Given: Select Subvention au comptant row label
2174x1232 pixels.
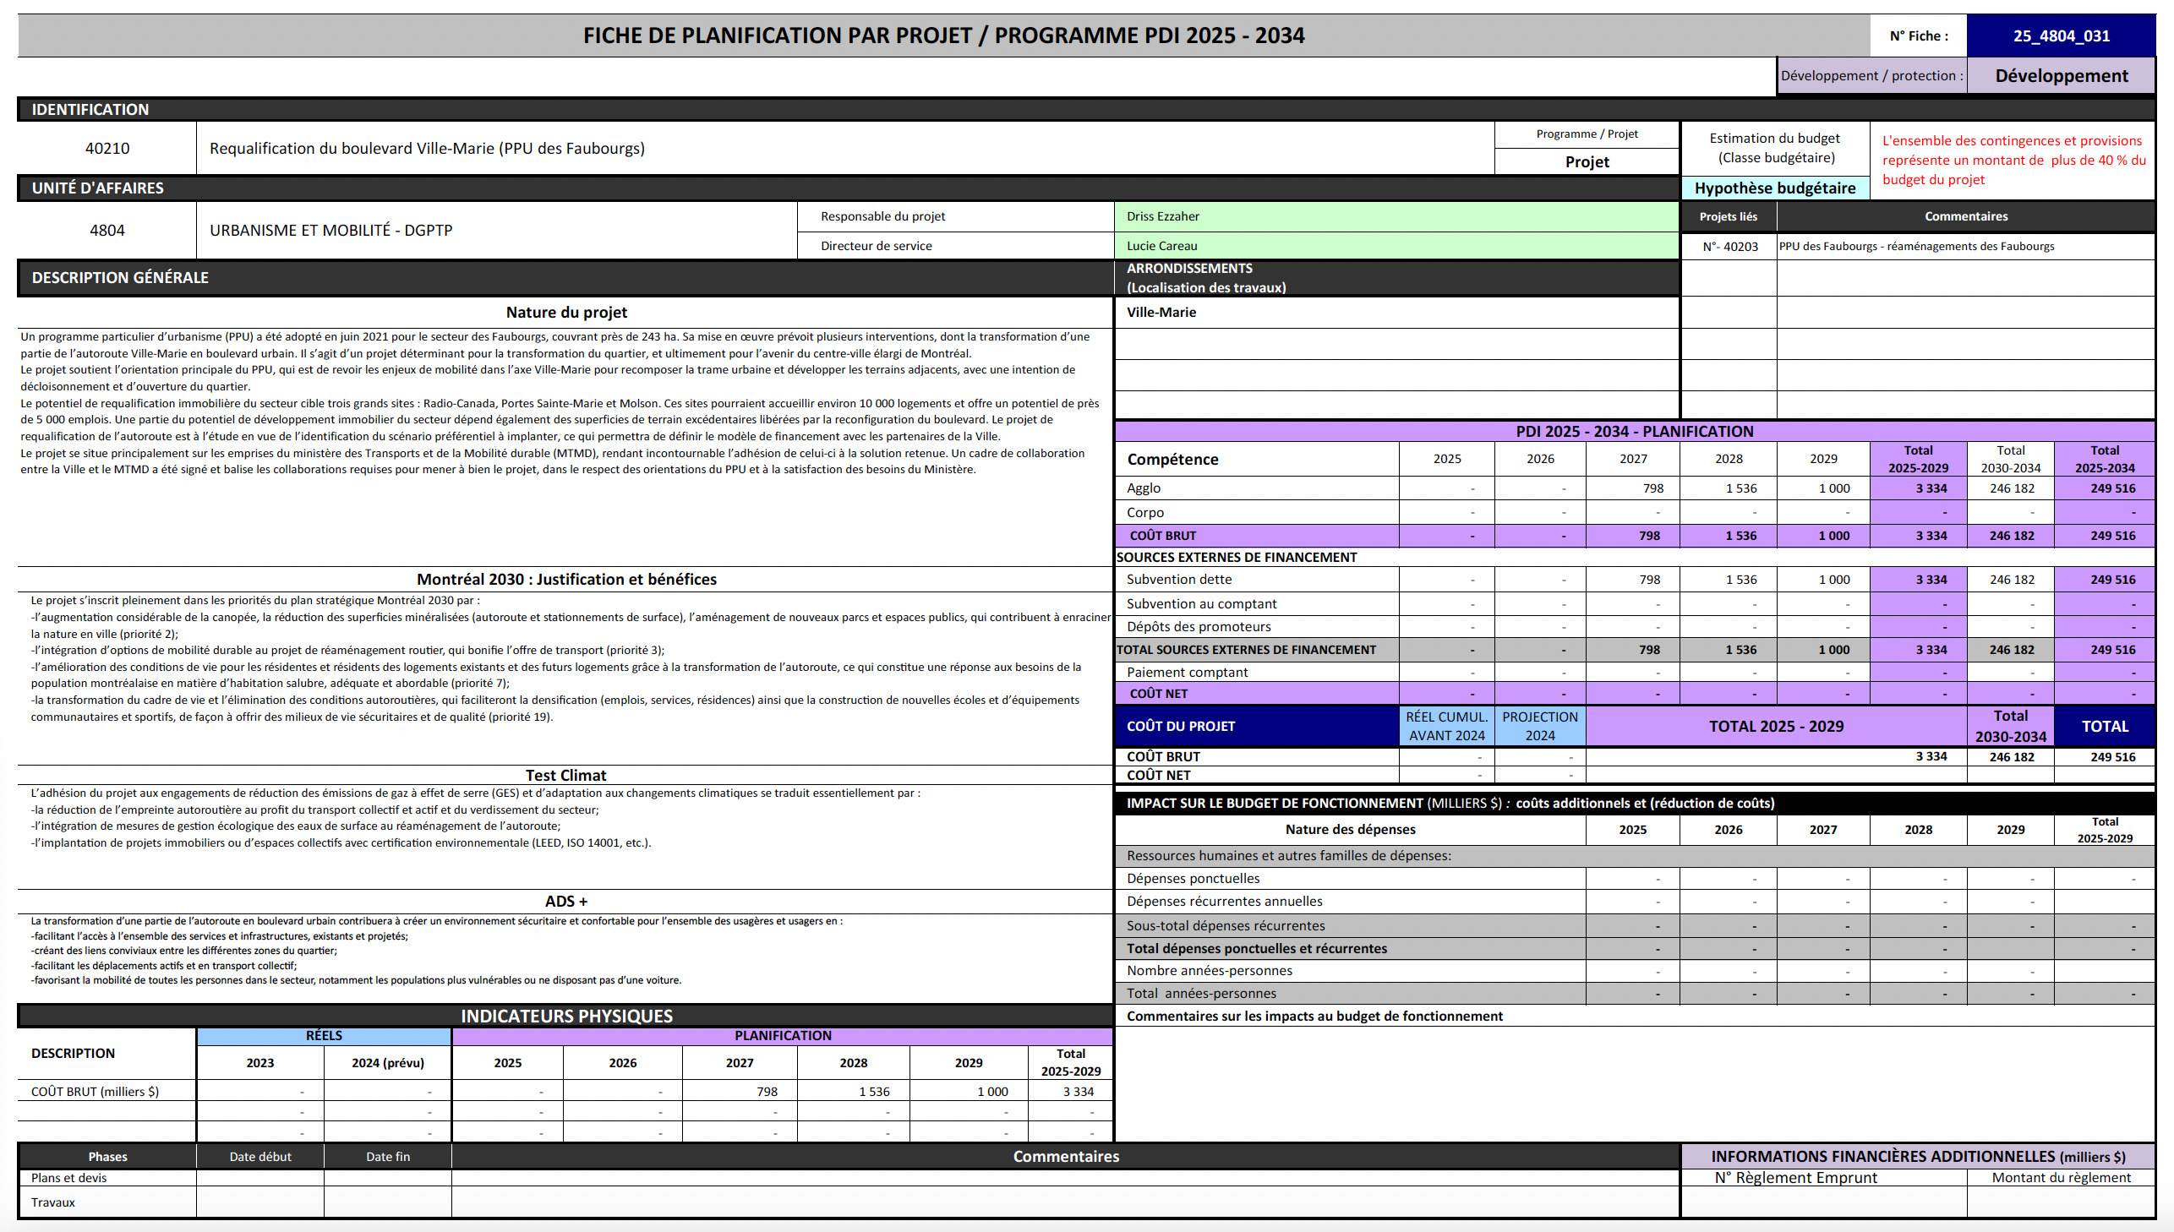Looking at the screenshot, I should tap(1202, 603).
